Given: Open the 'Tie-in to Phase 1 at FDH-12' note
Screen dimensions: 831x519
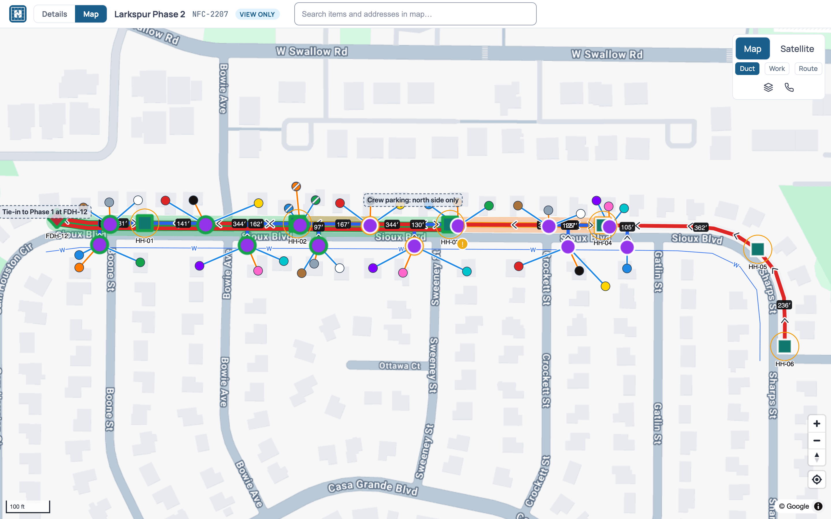Looking at the screenshot, I should click(x=45, y=212).
